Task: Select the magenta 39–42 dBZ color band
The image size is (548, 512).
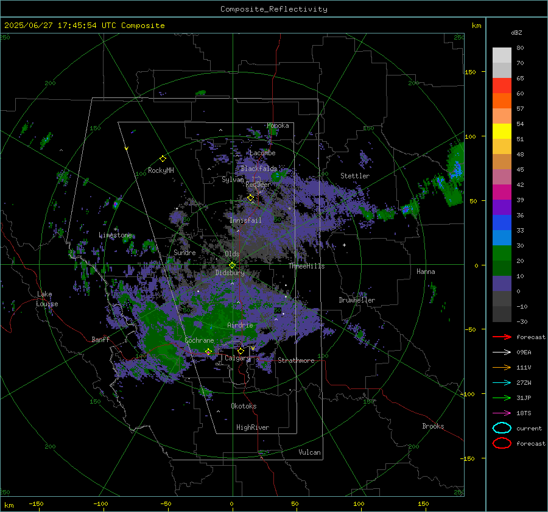Action: [502, 192]
